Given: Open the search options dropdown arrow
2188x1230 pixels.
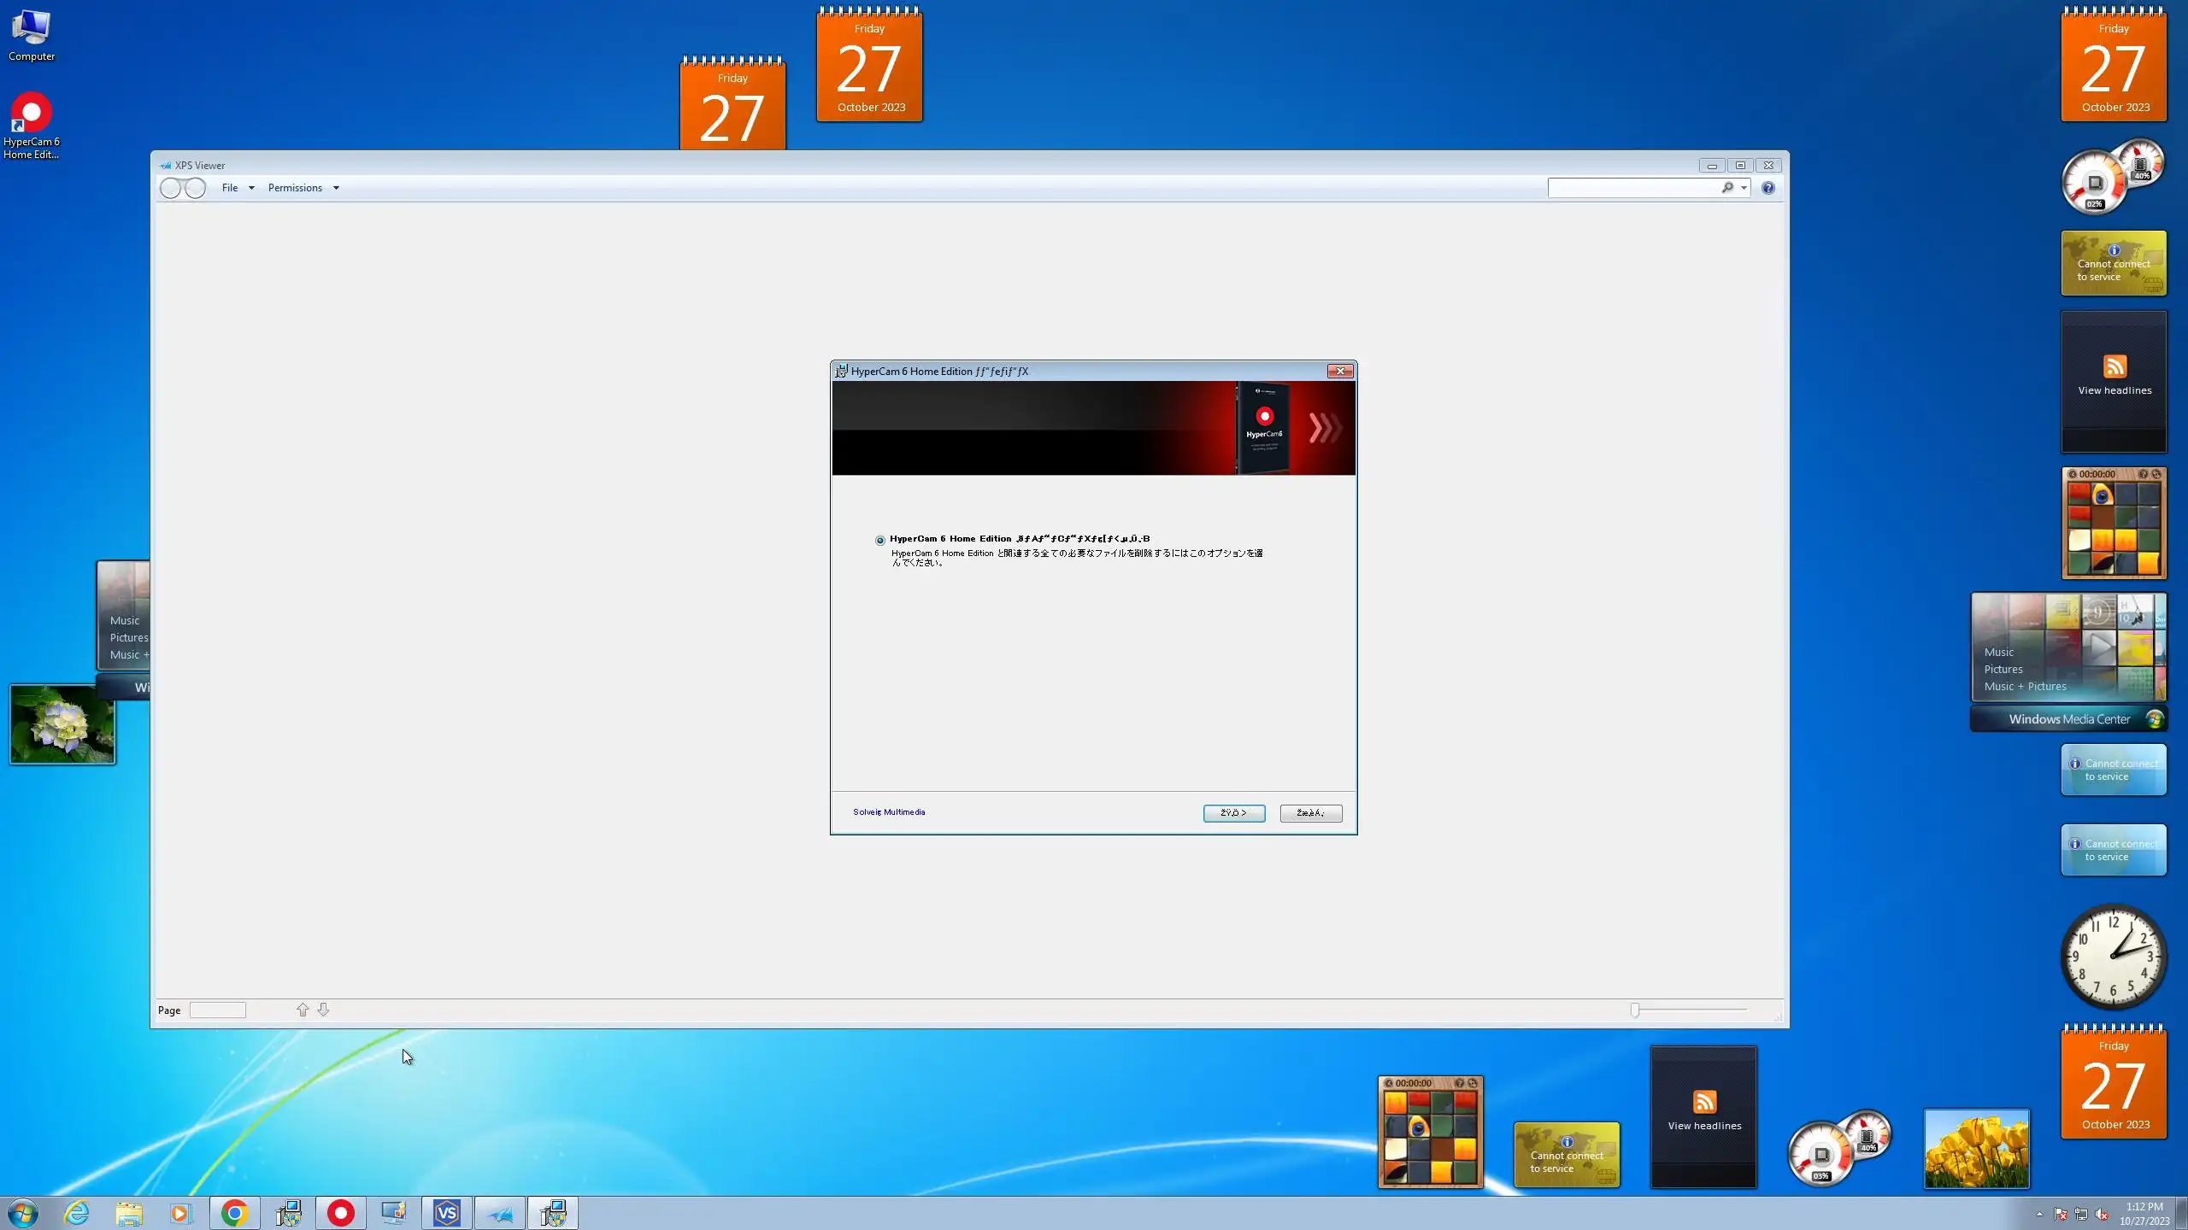Looking at the screenshot, I should [x=1744, y=188].
